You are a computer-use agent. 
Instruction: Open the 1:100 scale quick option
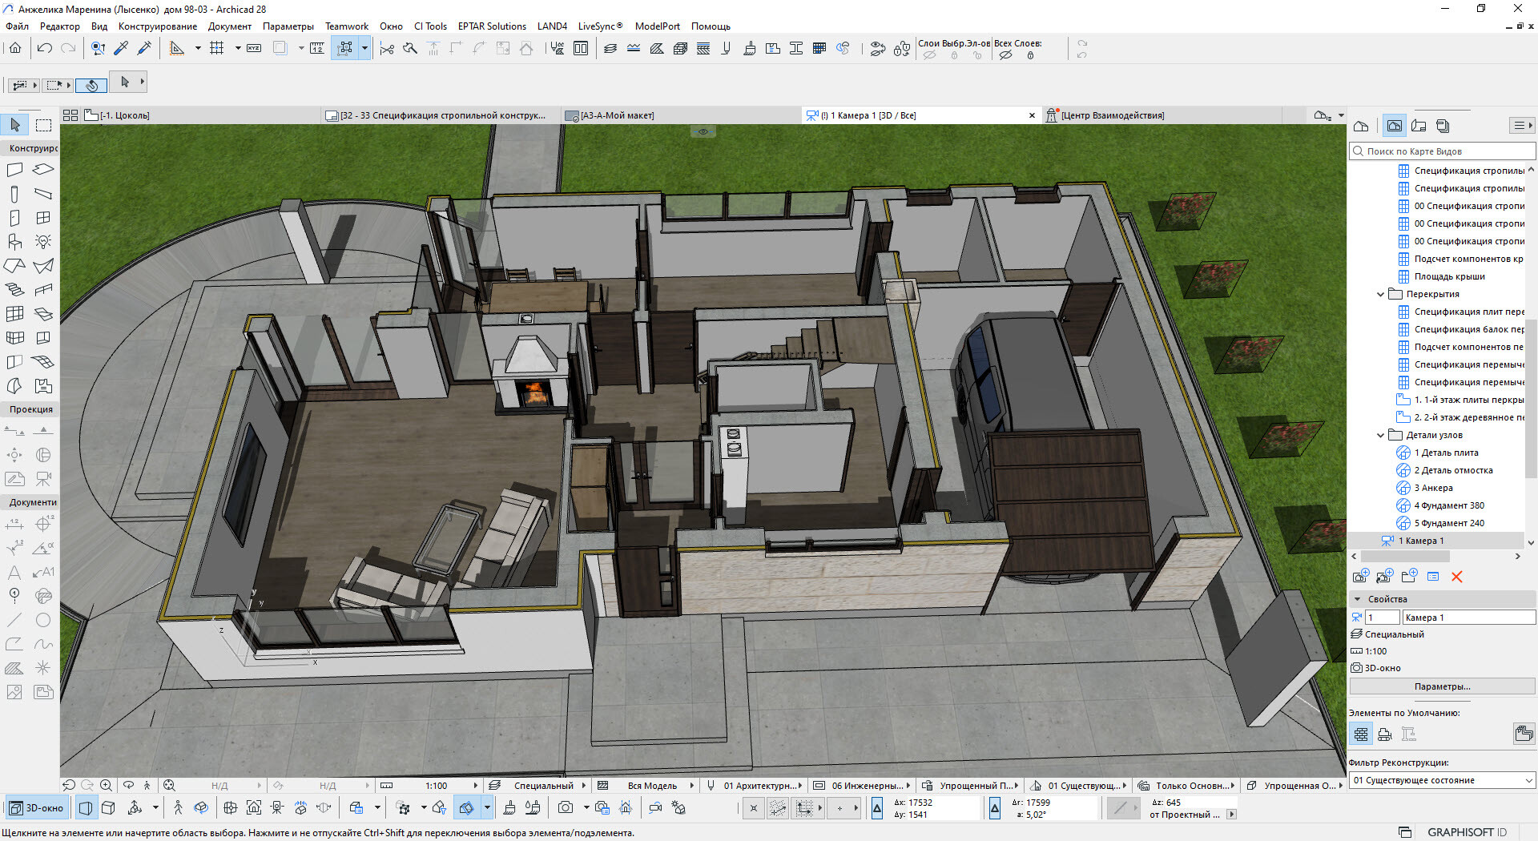pyautogui.click(x=436, y=786)
